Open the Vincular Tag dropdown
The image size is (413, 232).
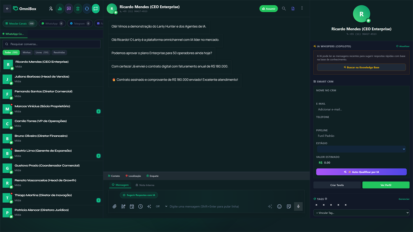[x=361, y=213]
